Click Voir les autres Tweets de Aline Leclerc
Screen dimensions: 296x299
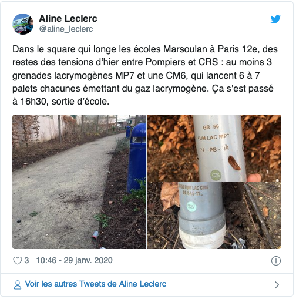point(96,284)
